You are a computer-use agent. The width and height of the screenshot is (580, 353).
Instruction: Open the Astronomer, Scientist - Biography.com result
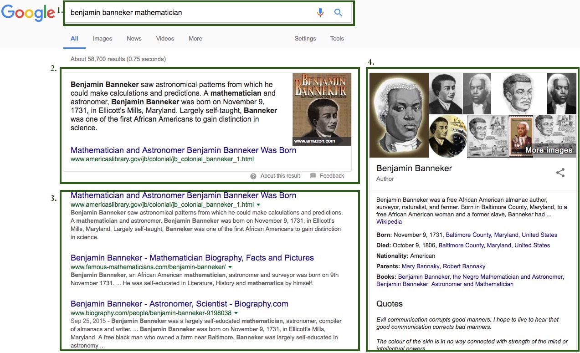coord(180,304)
